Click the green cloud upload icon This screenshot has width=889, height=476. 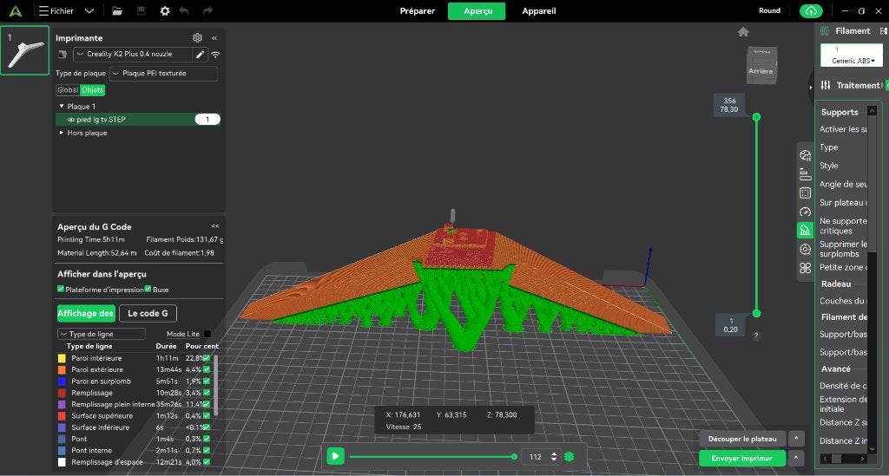(811, 10)
